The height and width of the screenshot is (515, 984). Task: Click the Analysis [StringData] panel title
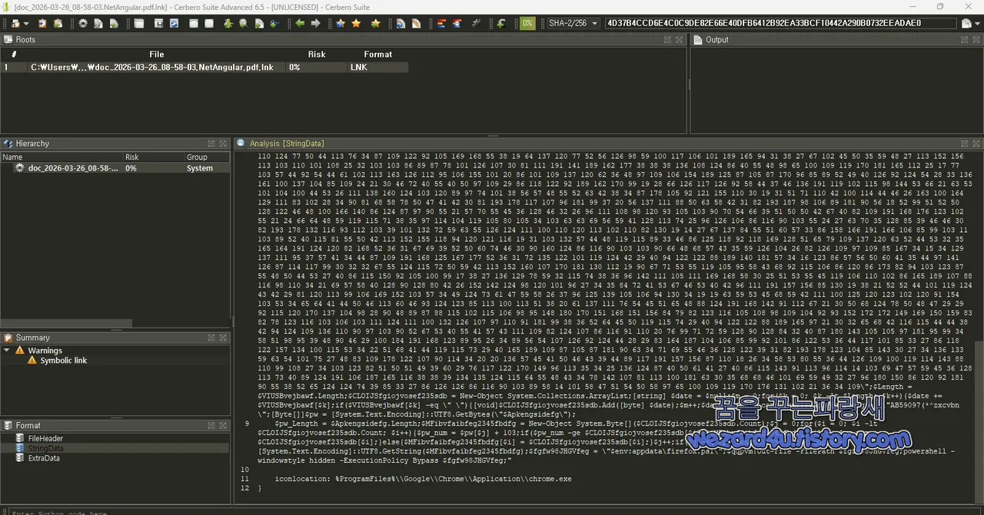(x=287, y=144)
